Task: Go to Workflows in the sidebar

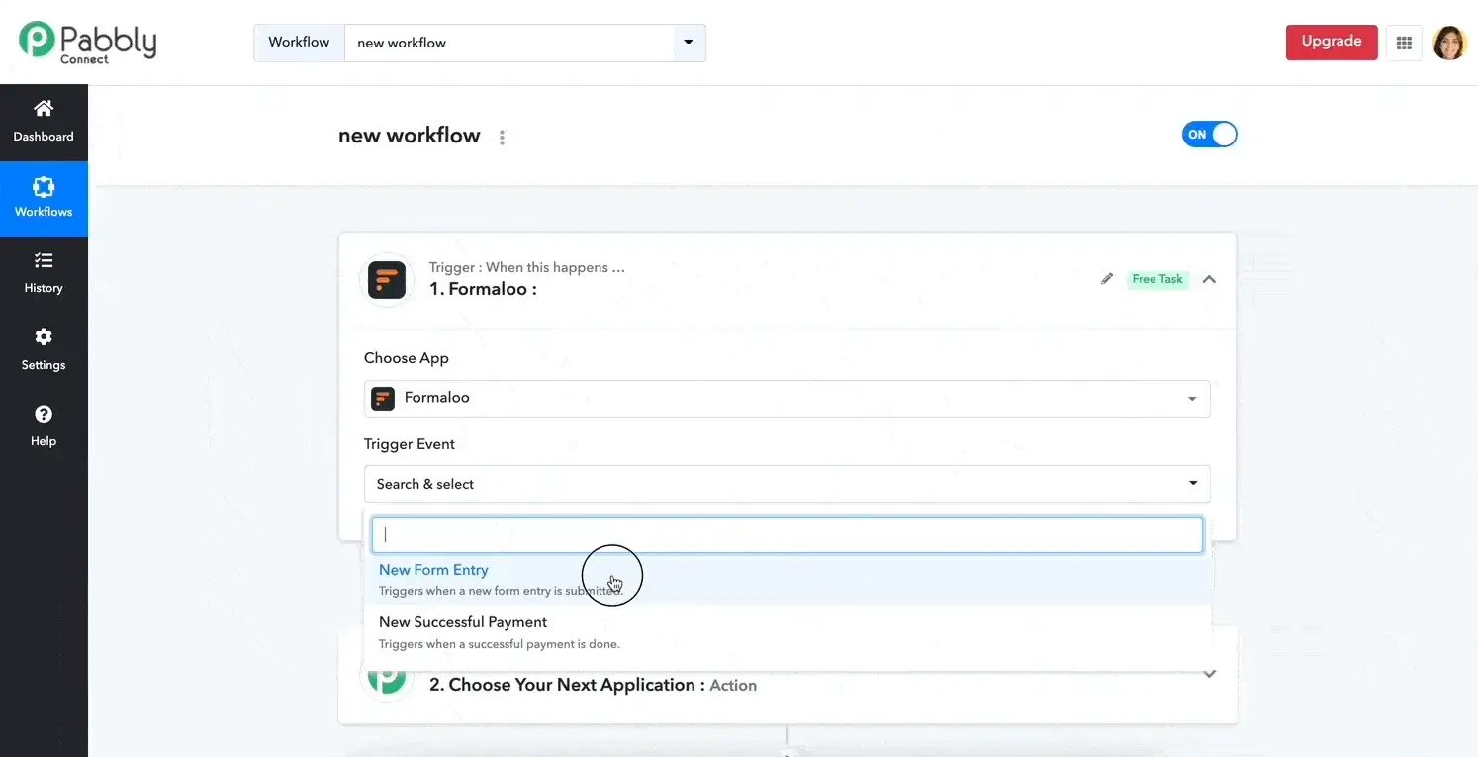Action: coord(44,198)
